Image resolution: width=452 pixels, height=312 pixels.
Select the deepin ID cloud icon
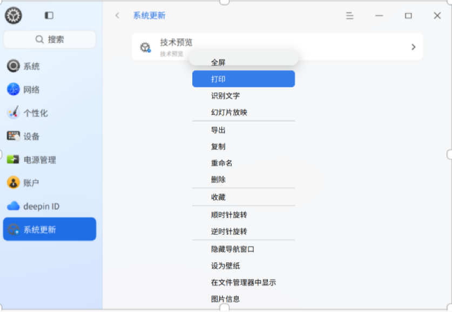tap(14, 206)
